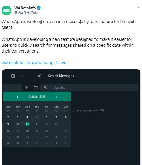Click the blue verified badge
The width and height of the screenshot is (142, 165).
[x=39, y=8]
